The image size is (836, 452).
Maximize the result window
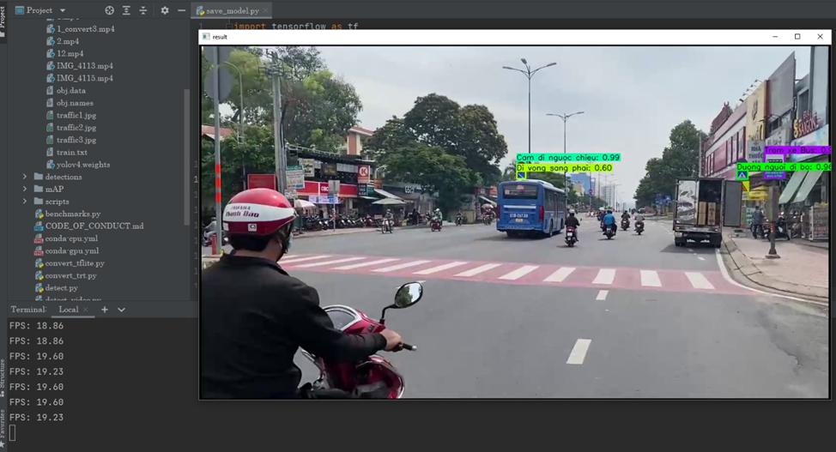tap(797, 37)
